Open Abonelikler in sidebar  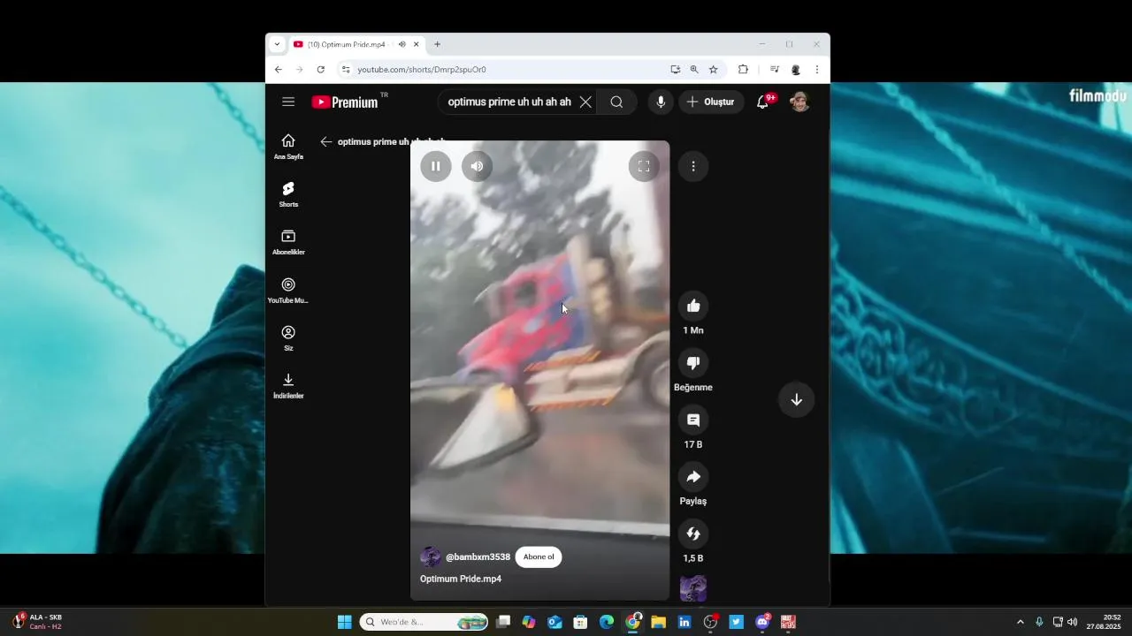click(288, 242)
